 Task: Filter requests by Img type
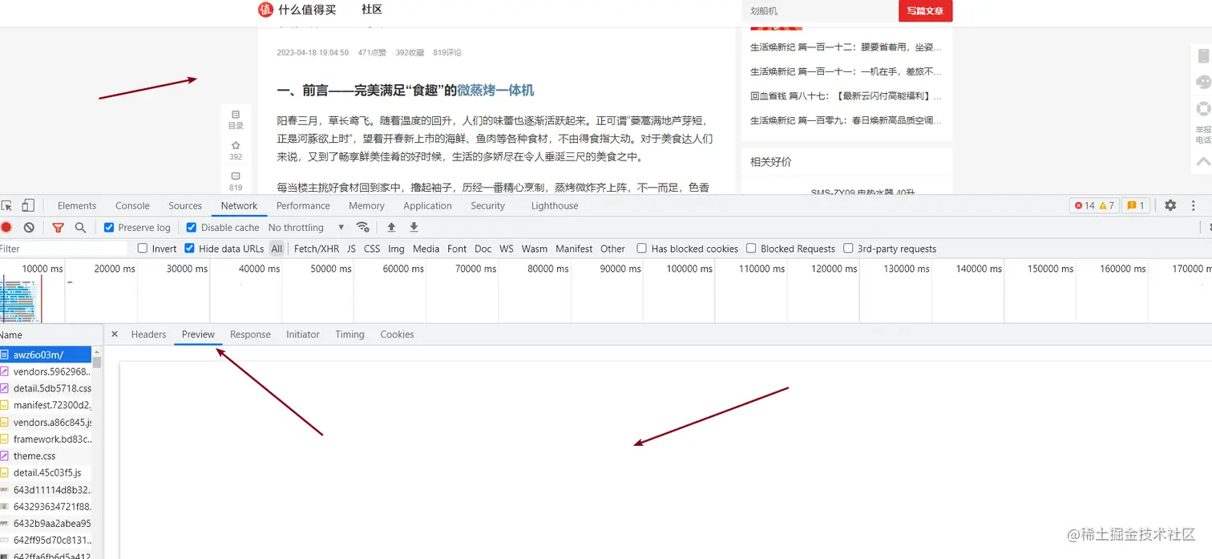coord(396,249)
